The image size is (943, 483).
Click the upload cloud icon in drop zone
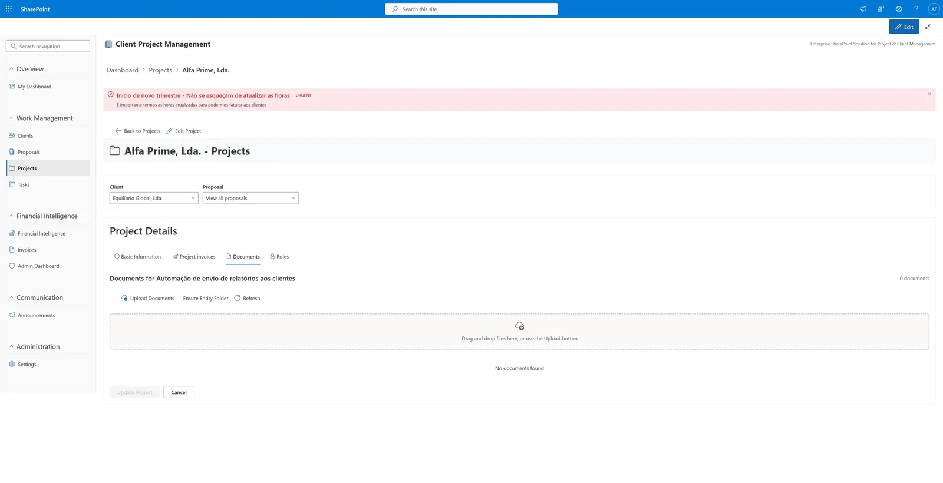(x=519, y=326)
